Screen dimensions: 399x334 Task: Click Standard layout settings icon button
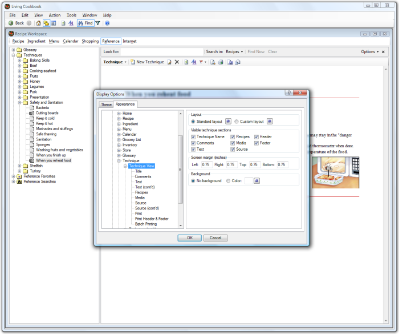click(228, 122)
